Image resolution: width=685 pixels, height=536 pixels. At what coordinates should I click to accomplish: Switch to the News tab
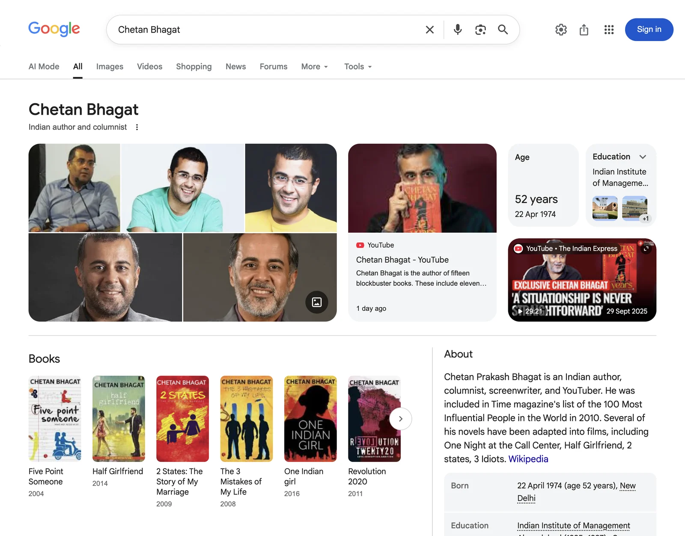coord(235,66)
